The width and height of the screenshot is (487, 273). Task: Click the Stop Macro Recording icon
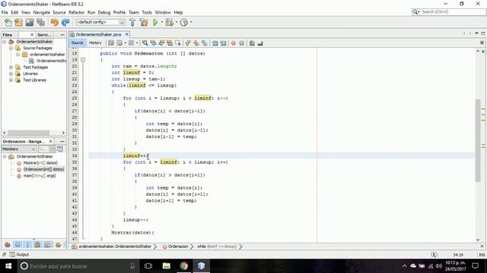click(242, 43)
